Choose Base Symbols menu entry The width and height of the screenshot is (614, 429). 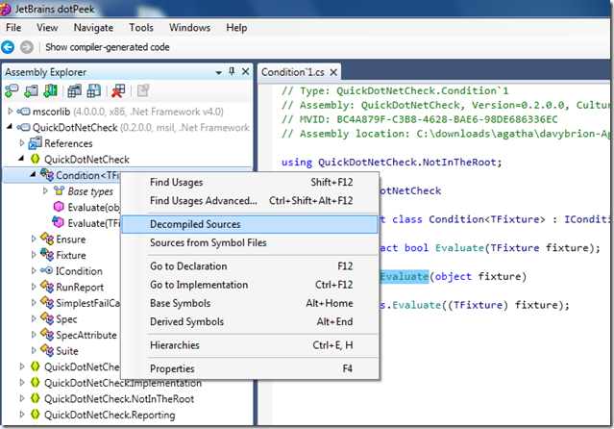click(251, 303)
